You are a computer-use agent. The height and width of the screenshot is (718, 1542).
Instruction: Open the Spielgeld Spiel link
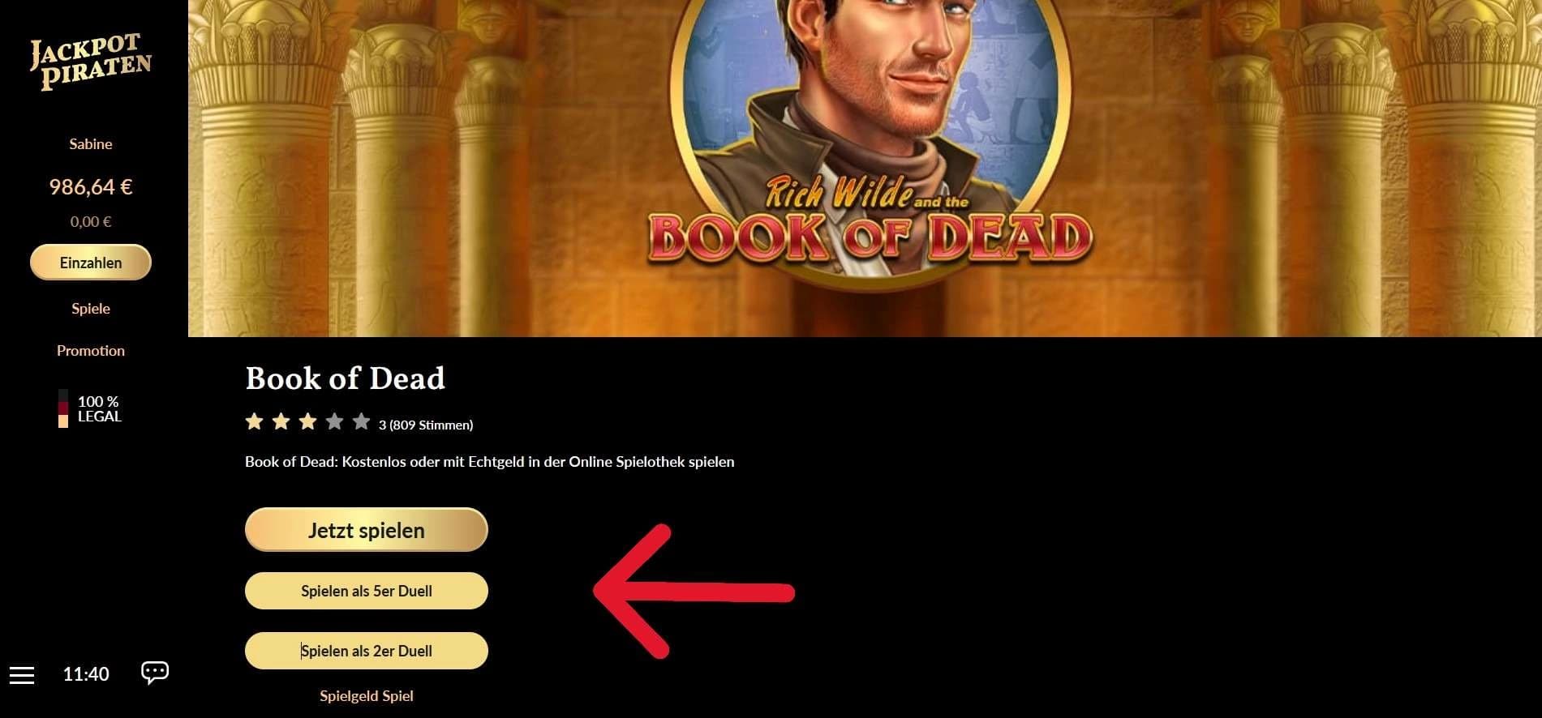[367, 696]
